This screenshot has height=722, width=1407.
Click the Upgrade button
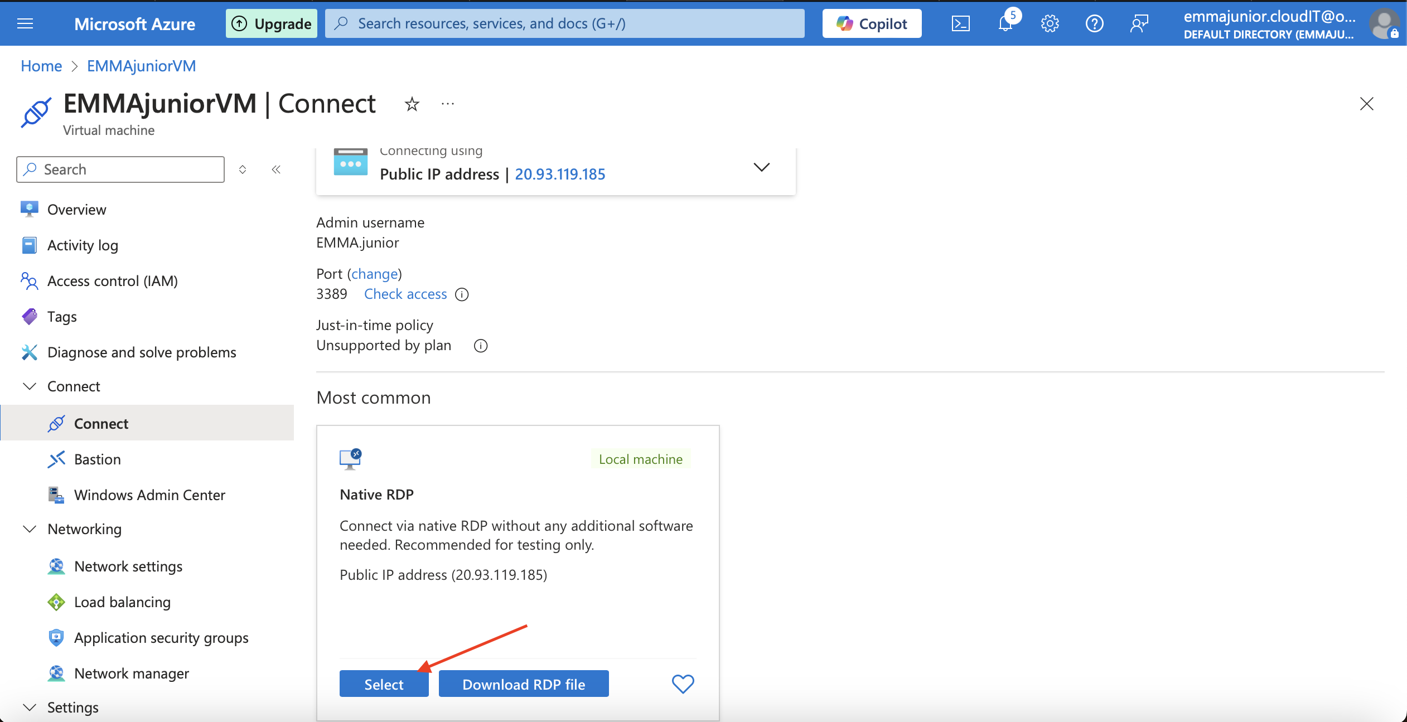[x=272, y=23]
